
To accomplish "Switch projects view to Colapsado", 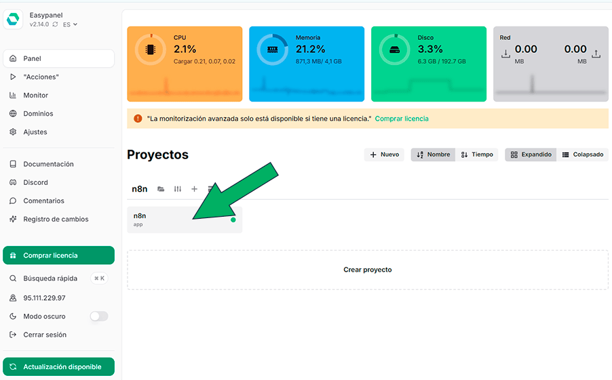I will pos(582,154).
